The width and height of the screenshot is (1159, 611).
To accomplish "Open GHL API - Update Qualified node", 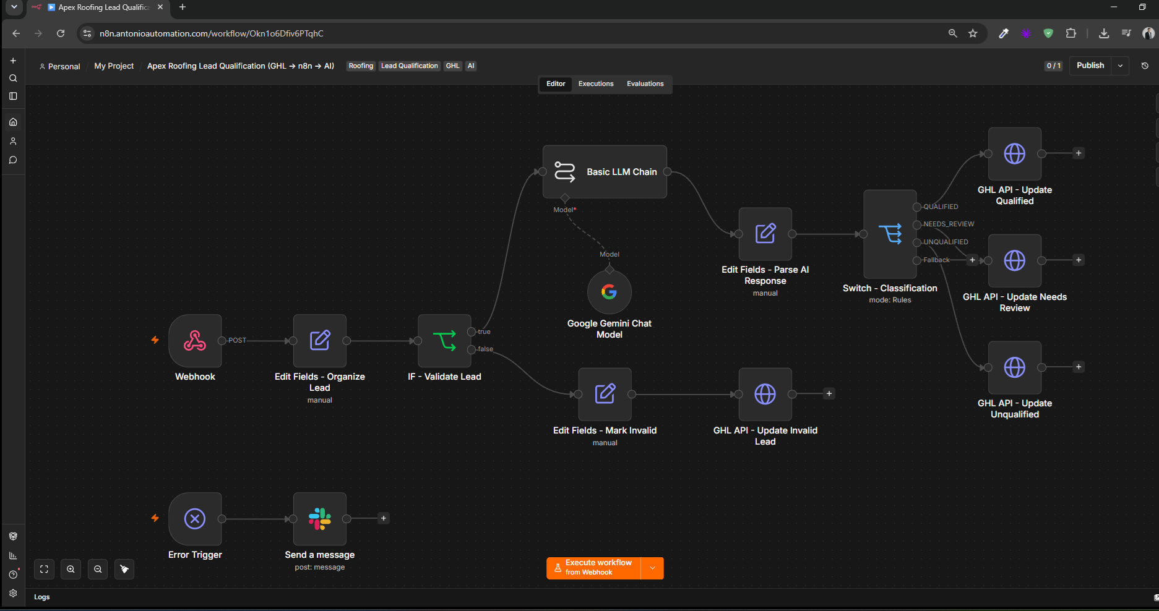I will click(1015, 153).
